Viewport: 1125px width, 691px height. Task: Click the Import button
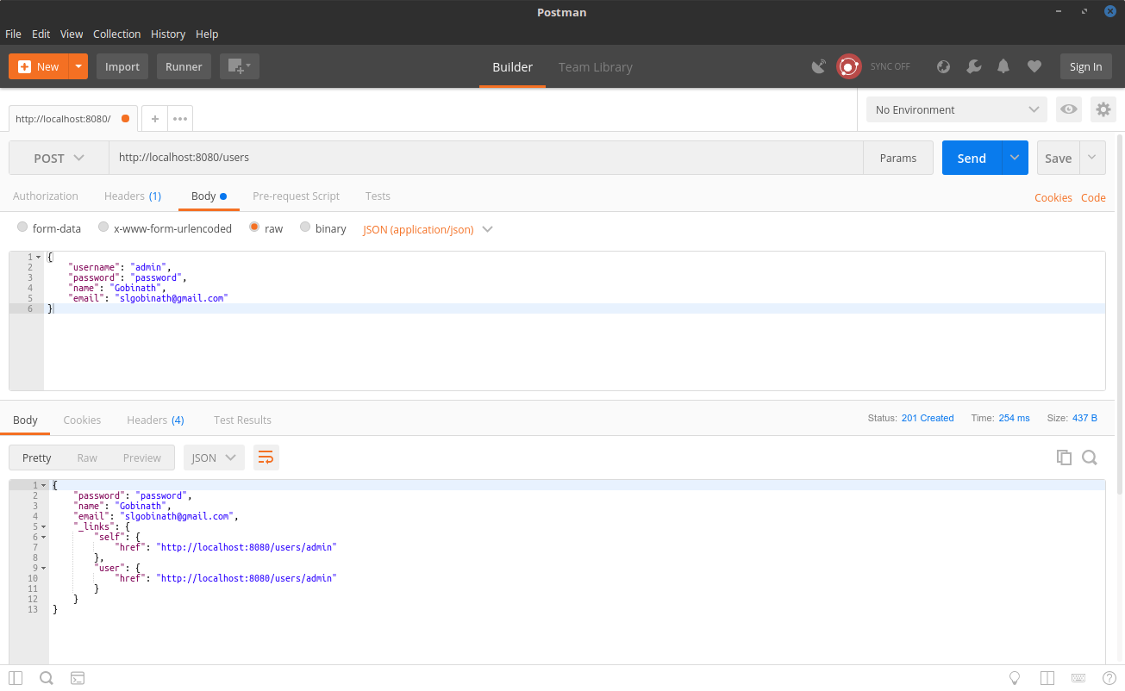coord(122,66)
